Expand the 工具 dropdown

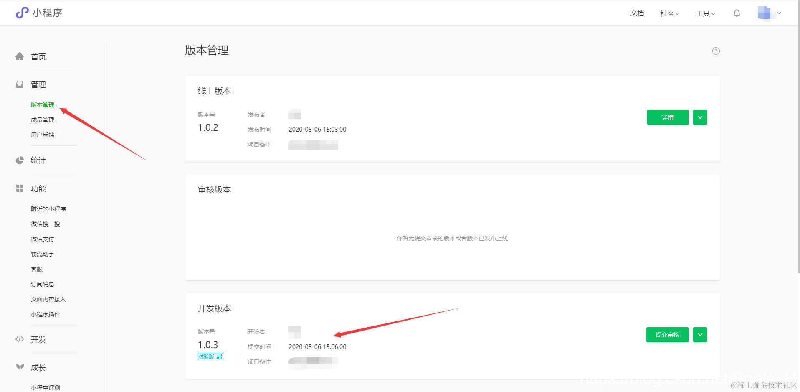[x=706, y=14]
